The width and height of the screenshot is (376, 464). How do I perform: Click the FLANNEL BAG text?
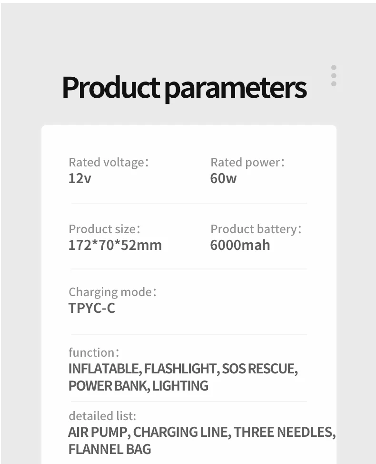coord(110,449)
